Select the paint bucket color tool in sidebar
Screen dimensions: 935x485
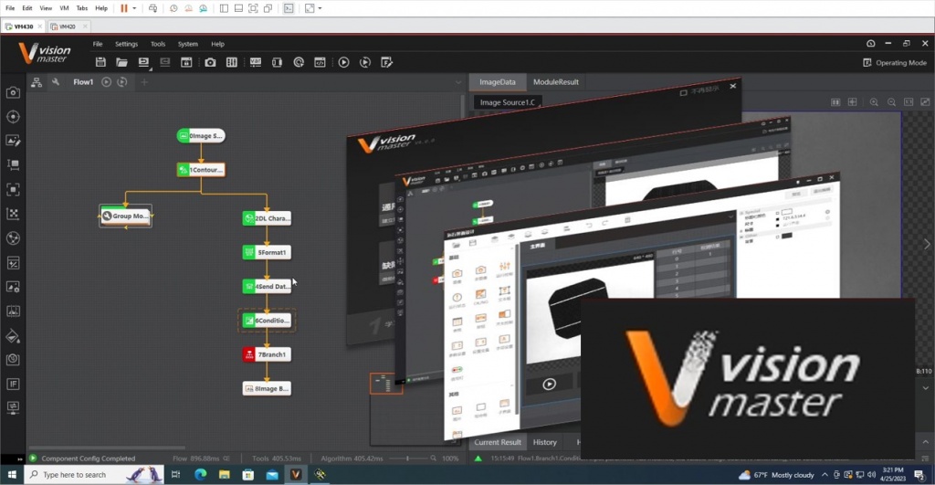(x=13, y=336)
